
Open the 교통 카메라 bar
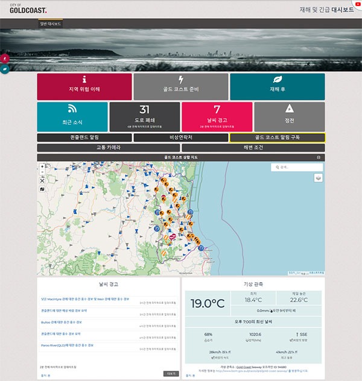point(109,148)
